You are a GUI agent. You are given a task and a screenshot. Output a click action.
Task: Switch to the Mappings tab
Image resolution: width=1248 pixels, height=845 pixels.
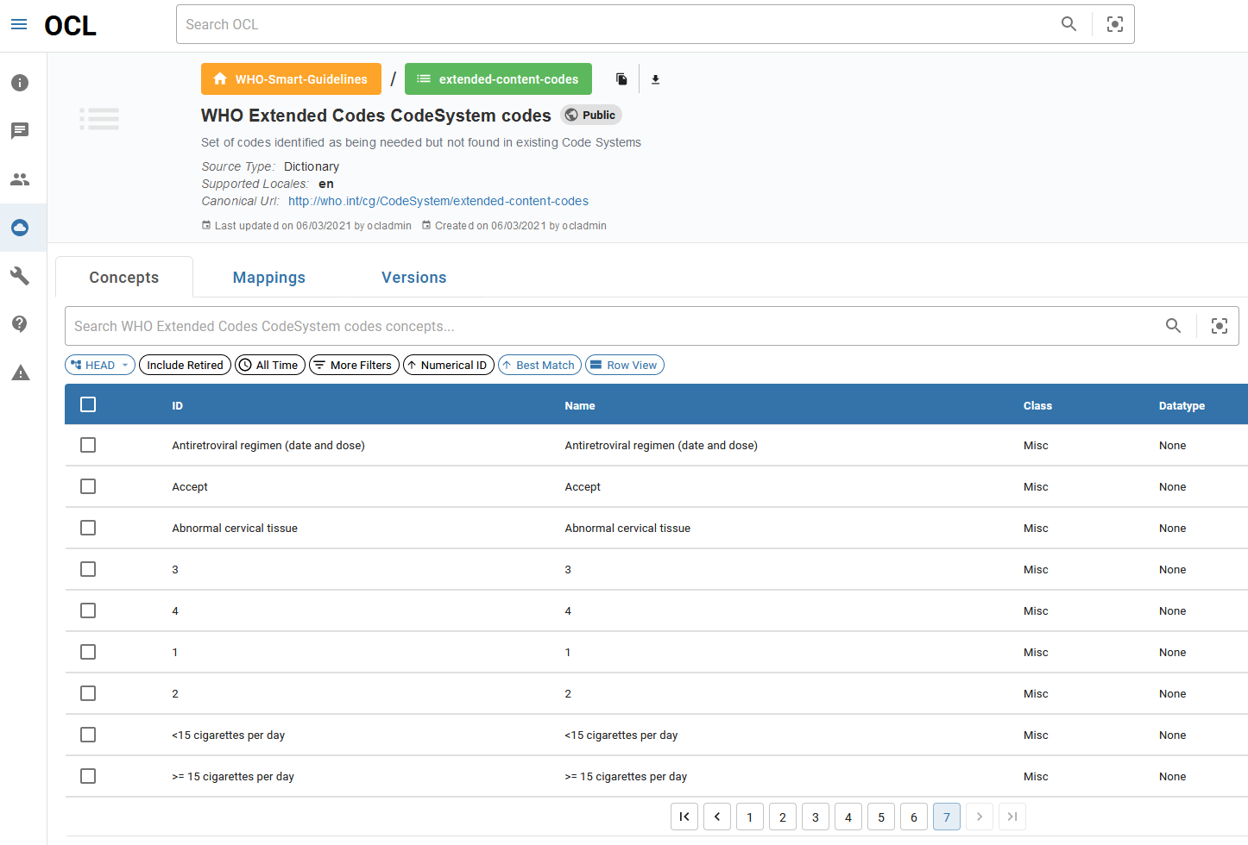[x=268, y=277]
